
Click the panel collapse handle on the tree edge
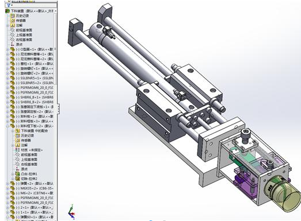point(59,108)
